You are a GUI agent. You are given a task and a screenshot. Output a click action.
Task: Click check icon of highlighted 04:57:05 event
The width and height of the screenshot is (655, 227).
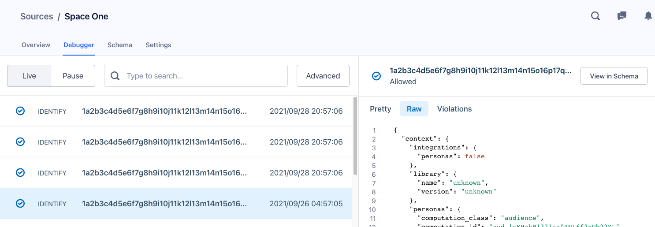[x=20, y=204]
